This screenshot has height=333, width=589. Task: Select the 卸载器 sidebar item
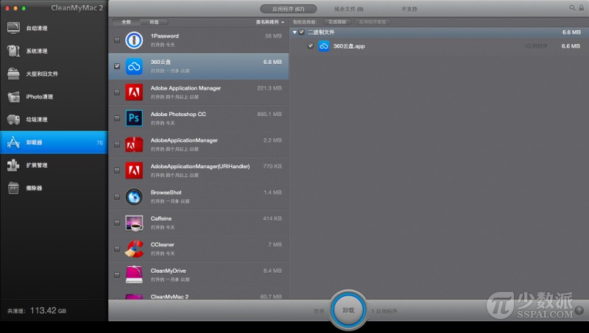click(54, 142)
